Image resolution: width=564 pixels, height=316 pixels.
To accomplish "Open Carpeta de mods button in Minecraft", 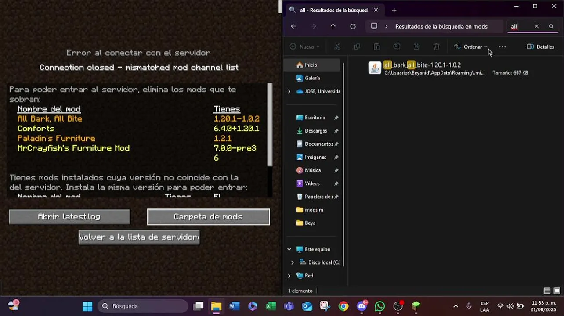I will coord(208,217).
